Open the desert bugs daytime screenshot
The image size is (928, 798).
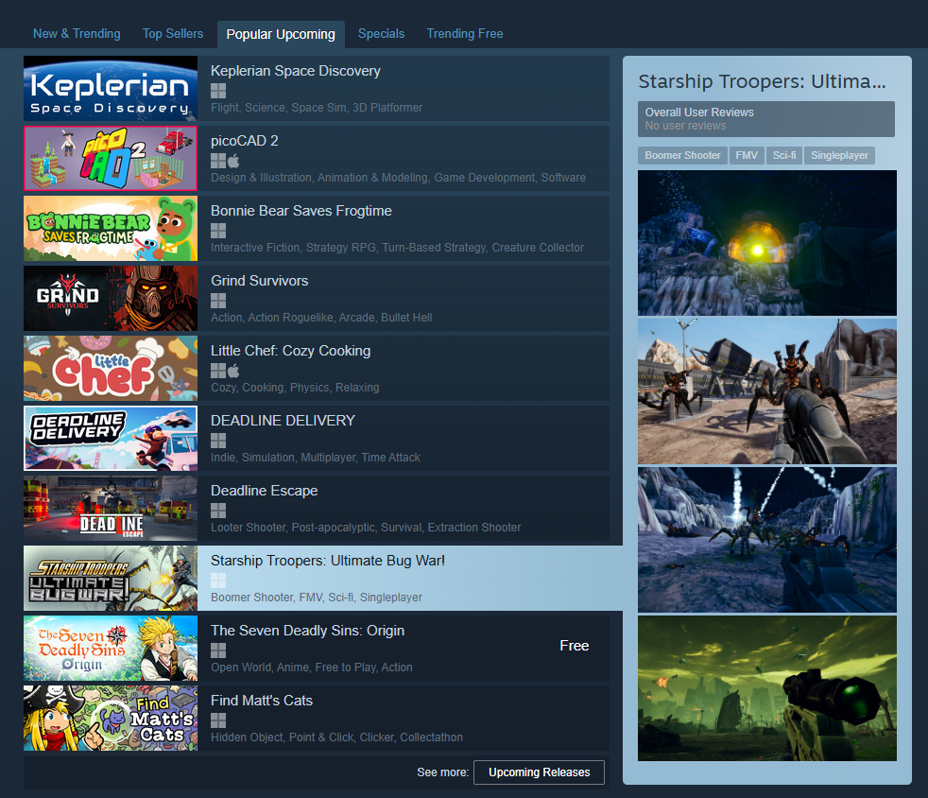point(767,391)
